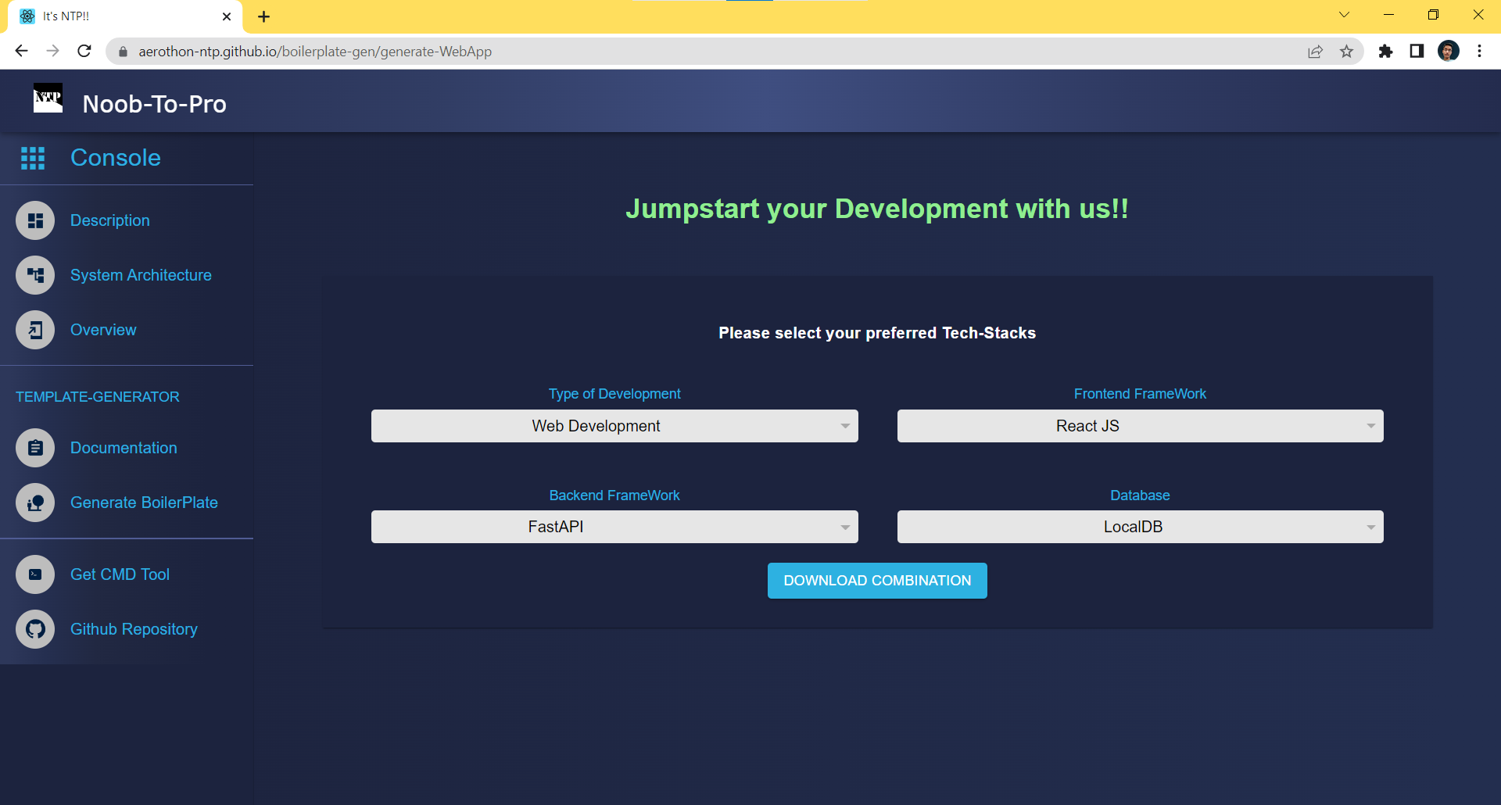
Task: Open the tab search chevron
Action: click(x=1344, y=15)
